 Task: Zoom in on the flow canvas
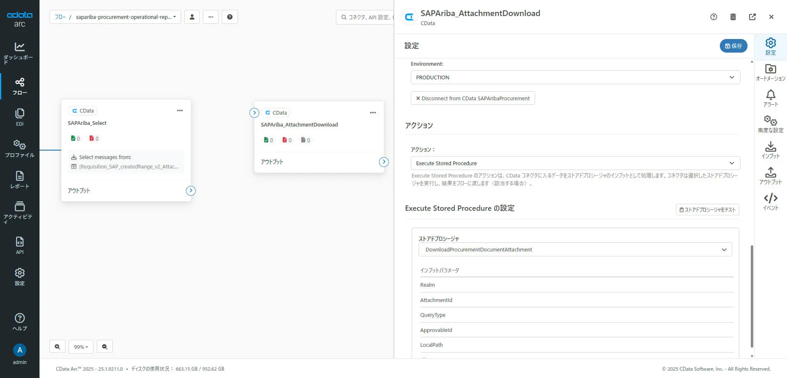pyautogui.click(x=57, y=347)
